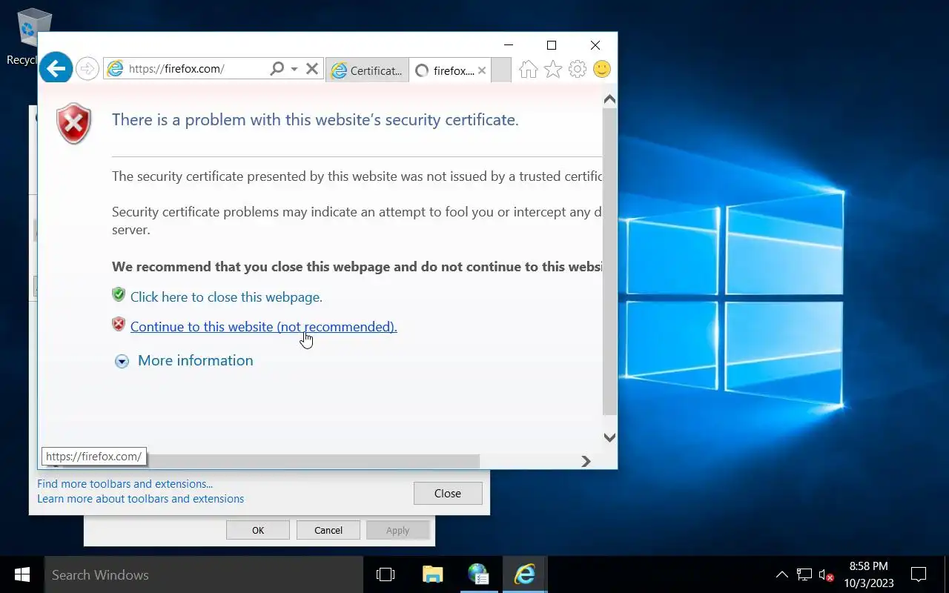Click the Search Windows box
Screen dimensions: 949x593
pyautogui.click(x=203, y=574)
